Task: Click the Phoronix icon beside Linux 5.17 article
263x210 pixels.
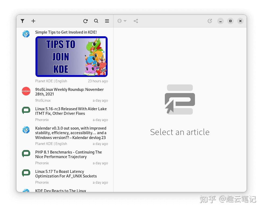Action: 26,173
